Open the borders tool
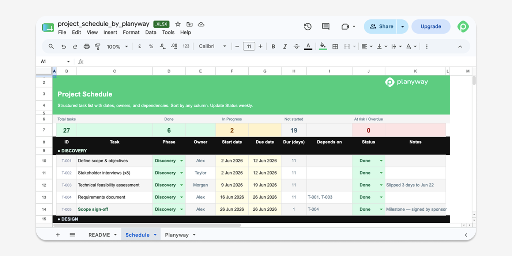Viewport: 512px width, 256px height. click(335, 46)
